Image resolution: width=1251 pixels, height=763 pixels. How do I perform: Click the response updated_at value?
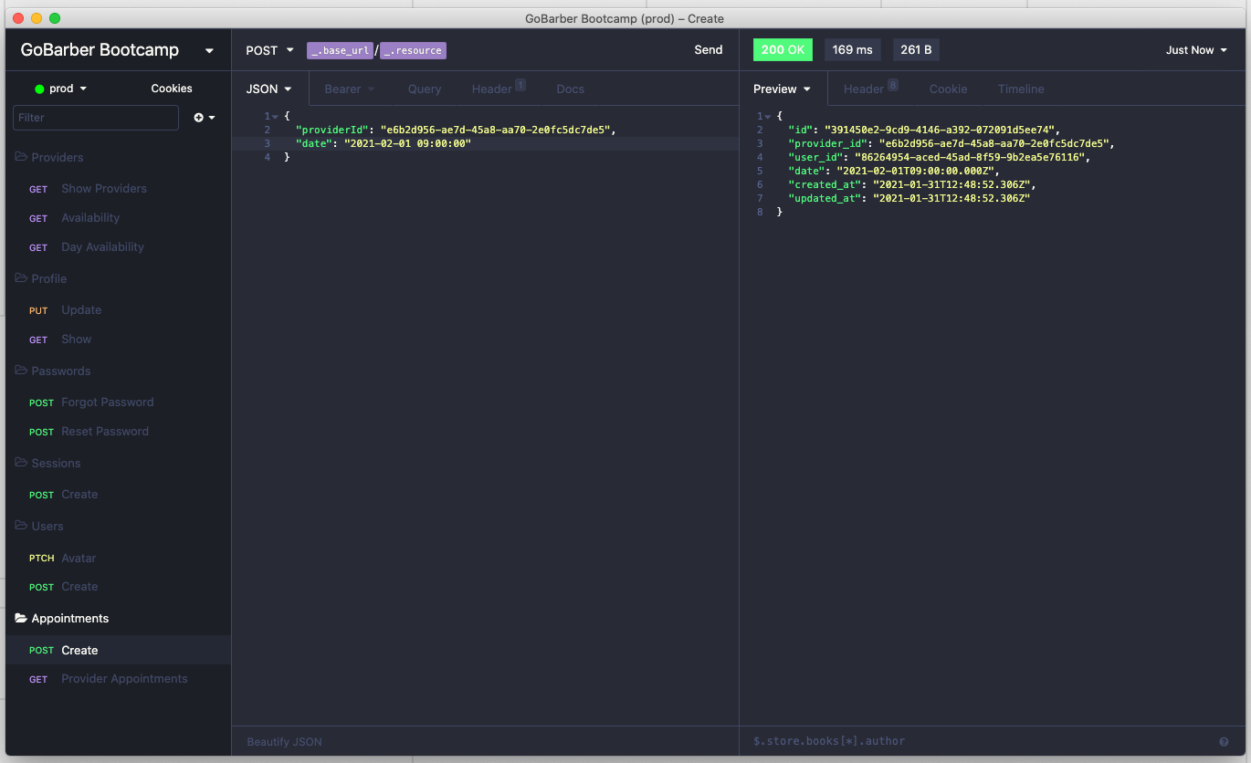coord(951,198)
